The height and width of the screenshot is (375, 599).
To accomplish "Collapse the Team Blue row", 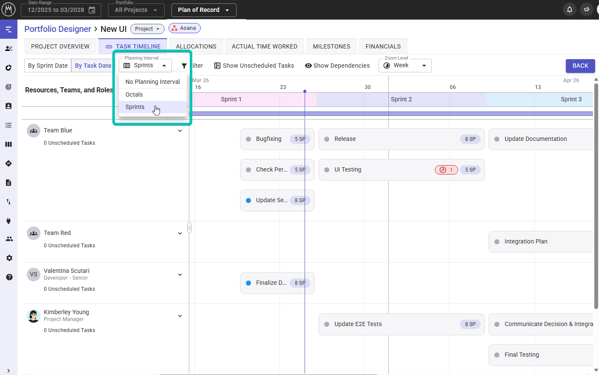I will point(180,130).
